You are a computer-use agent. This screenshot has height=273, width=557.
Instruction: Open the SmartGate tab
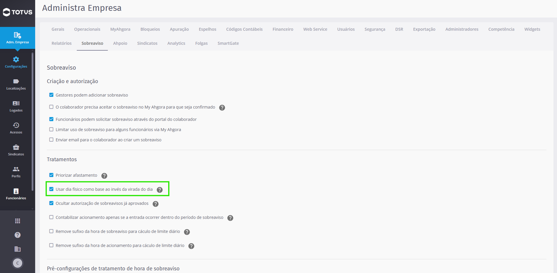point(228,43)
